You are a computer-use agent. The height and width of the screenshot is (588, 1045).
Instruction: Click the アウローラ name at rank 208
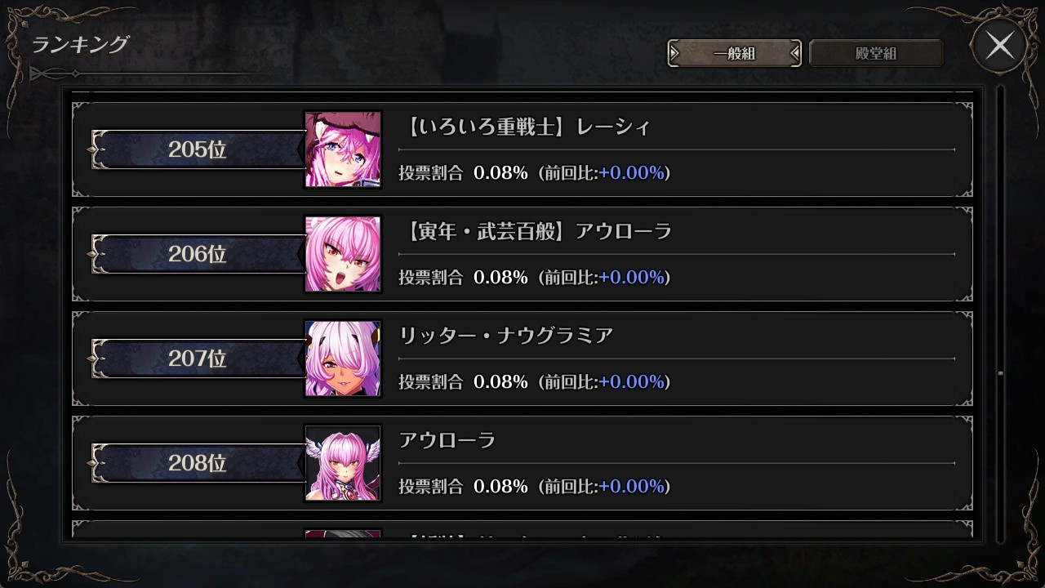[x=447, y=440]
